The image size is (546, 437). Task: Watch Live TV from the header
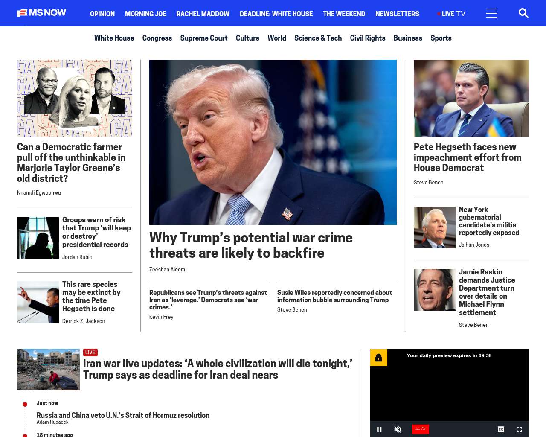tap(451, 14)
